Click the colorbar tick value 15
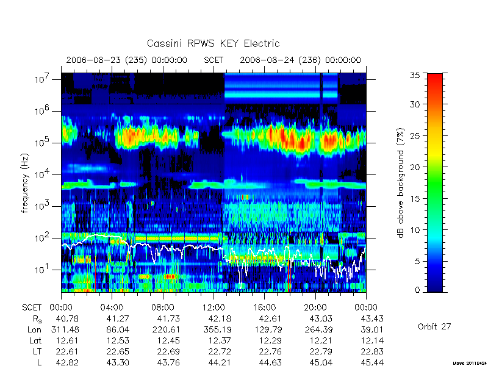488x366 pixels. point(415,199)
